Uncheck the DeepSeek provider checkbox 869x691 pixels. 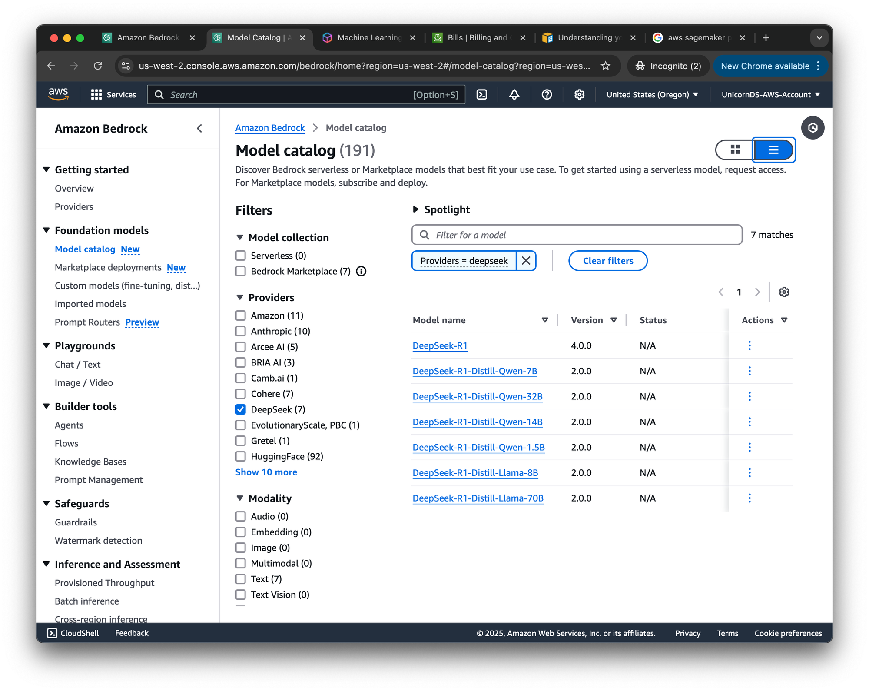click(241, 409)
